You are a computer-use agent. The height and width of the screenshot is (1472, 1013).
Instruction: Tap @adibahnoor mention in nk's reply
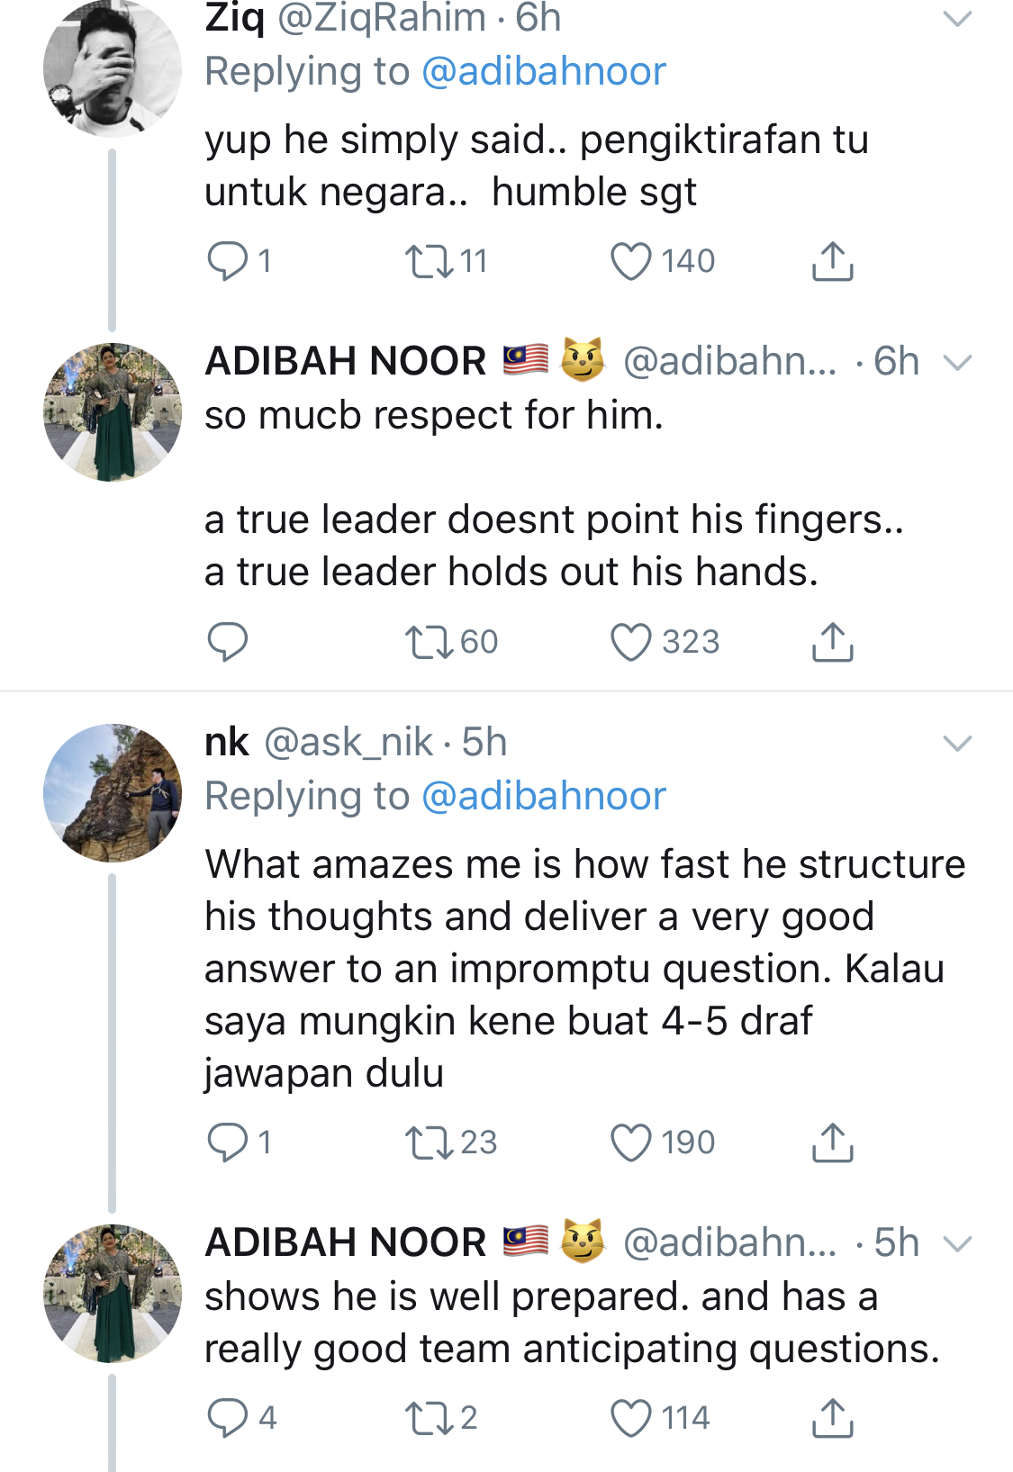[x=543, y=797]
